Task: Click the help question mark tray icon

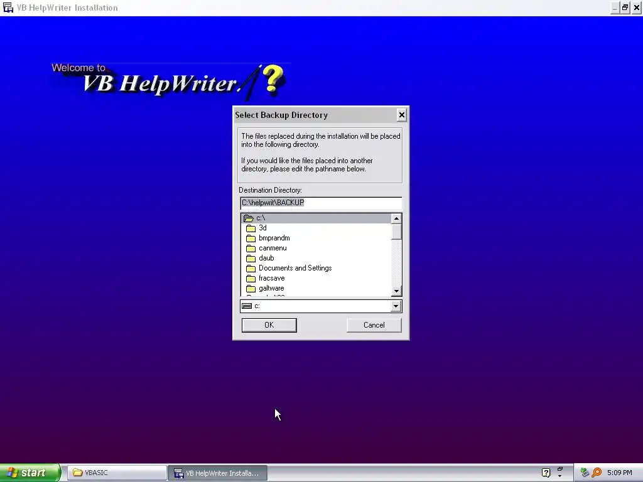Action: pyautogui.click(x=546, y=473)
